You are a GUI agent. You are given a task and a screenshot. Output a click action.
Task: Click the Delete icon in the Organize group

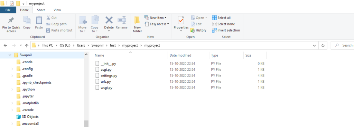109,20
